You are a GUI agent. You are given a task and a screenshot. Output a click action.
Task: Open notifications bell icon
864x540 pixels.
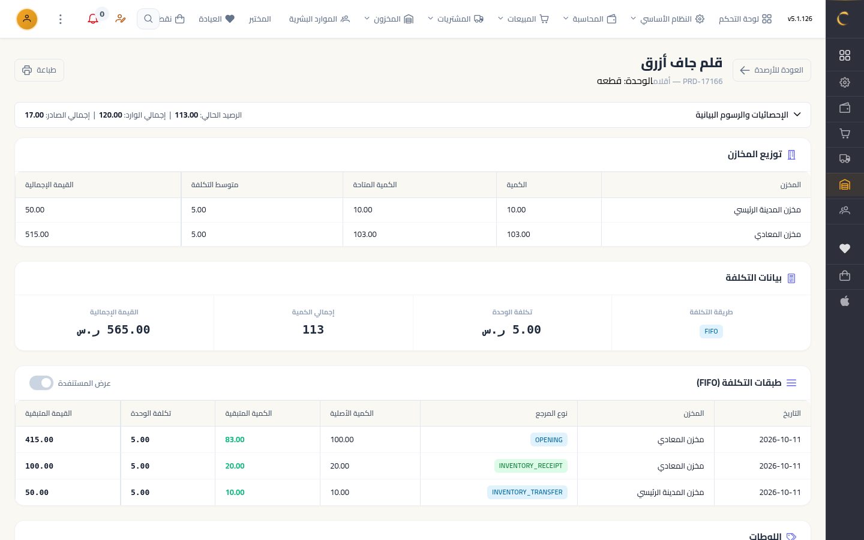(x=93, y=19)
